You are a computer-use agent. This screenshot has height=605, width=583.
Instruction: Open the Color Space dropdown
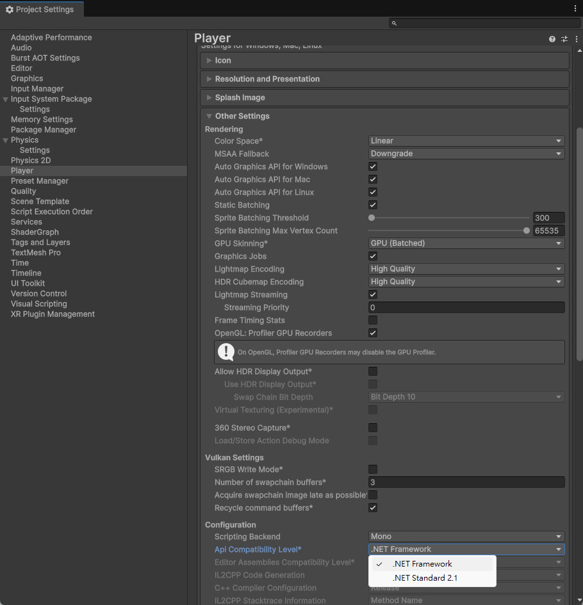pos(466,141)
